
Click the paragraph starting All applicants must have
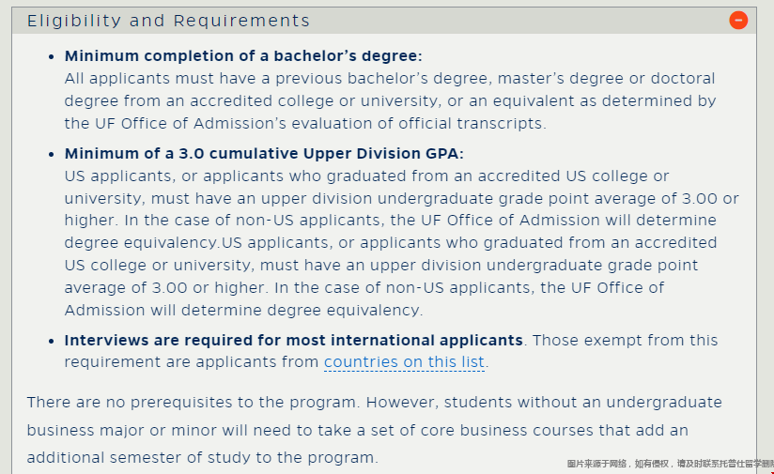click(390, 100)
